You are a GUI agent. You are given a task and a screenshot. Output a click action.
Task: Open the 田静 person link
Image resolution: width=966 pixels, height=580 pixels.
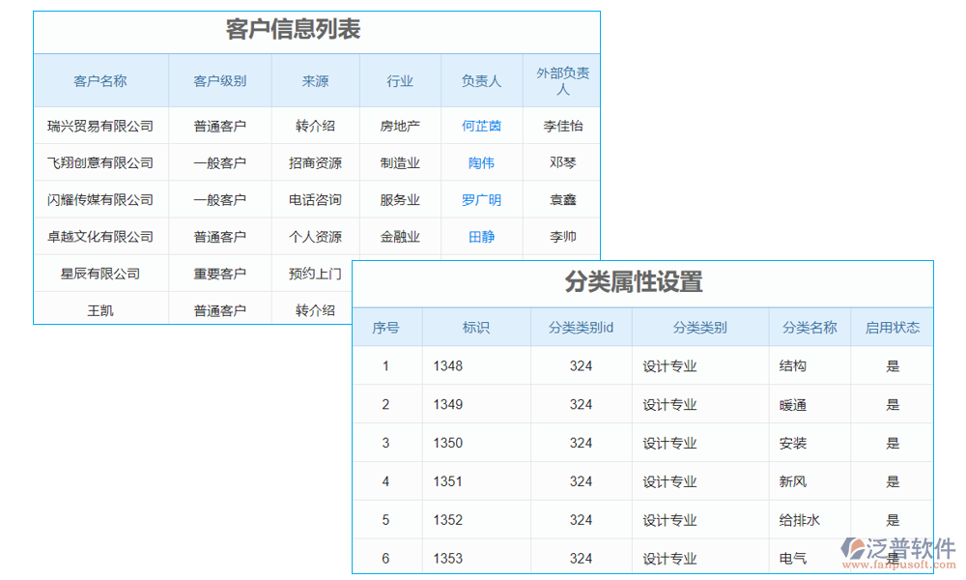pyautogui.click(x=481, y=236)
